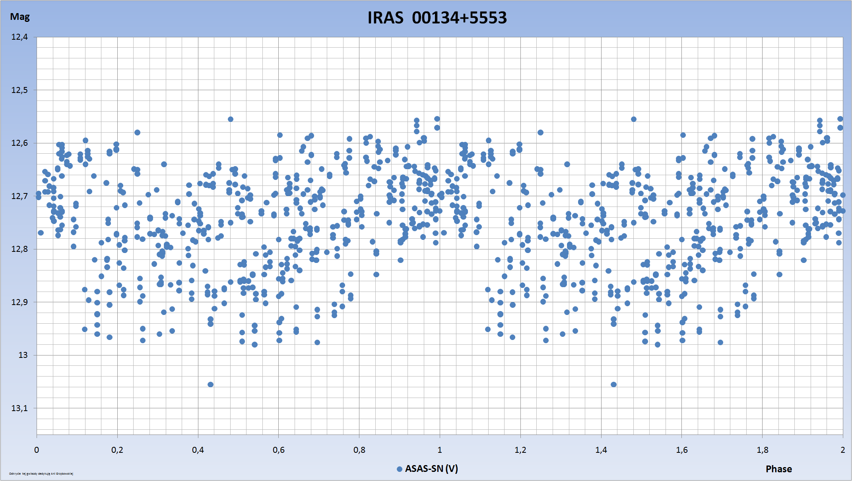Select the faintest data point near phase 1,43
The image size is (852, 481).
[614, 384]
